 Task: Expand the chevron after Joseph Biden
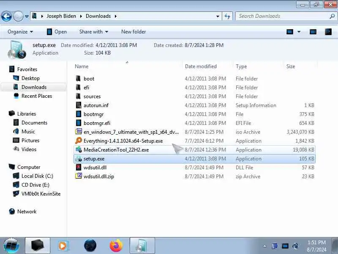(x=81, y=16)
